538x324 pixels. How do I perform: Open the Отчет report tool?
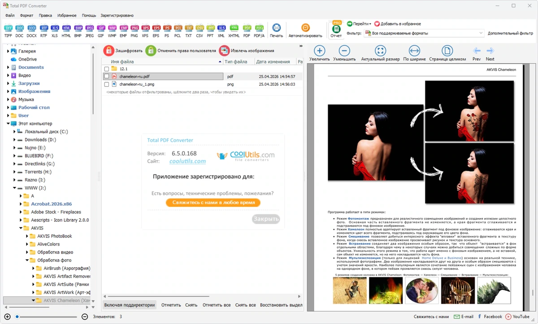pyautogui.click(x=336, y=30)
